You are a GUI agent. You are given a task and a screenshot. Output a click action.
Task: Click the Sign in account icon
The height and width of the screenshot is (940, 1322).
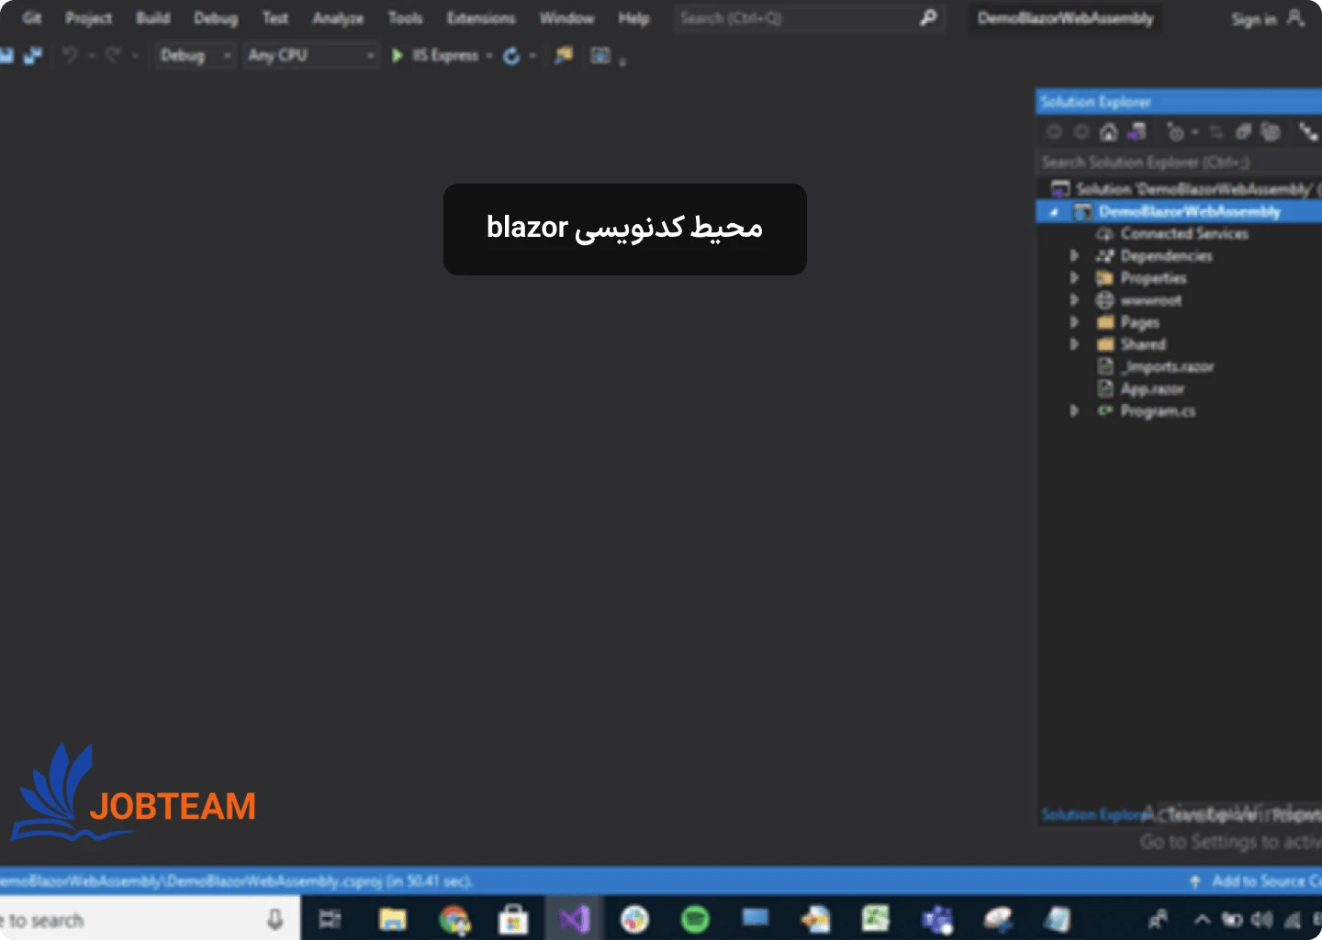pos(1295,18)
